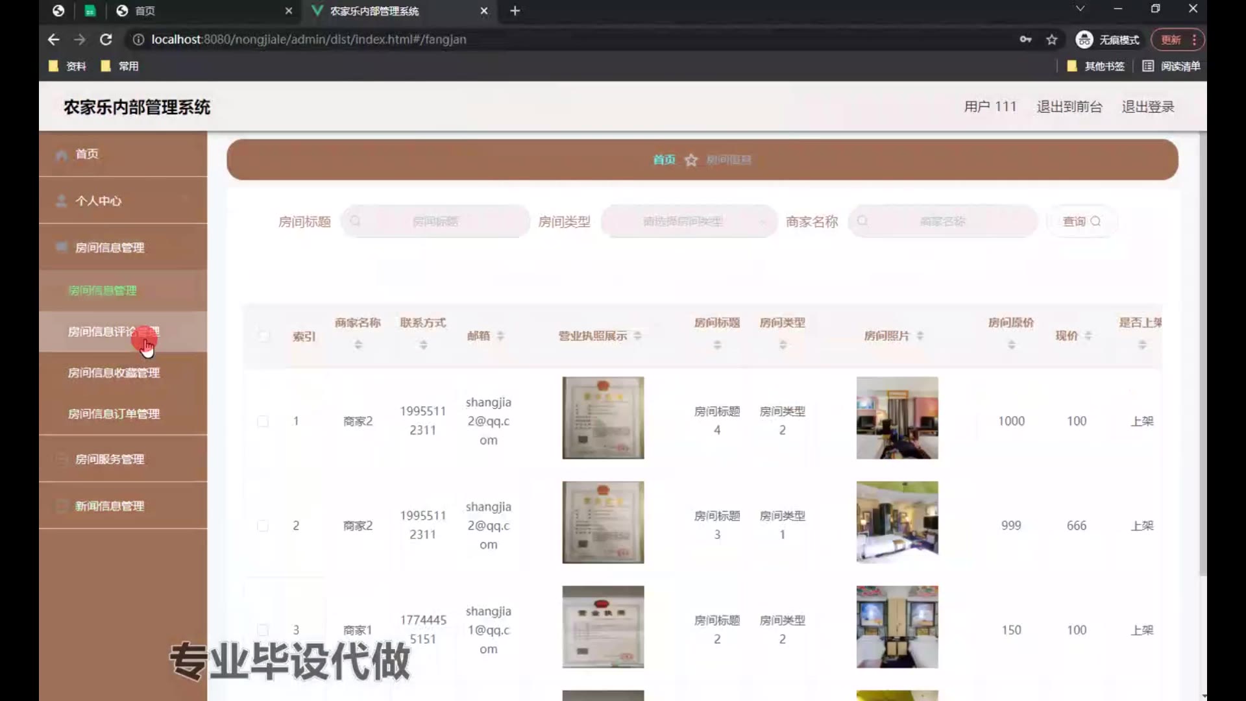The width and height of the screenshot is (1246, 701).
Task: Go back using the browser back arrow
Action: (53, 40)
